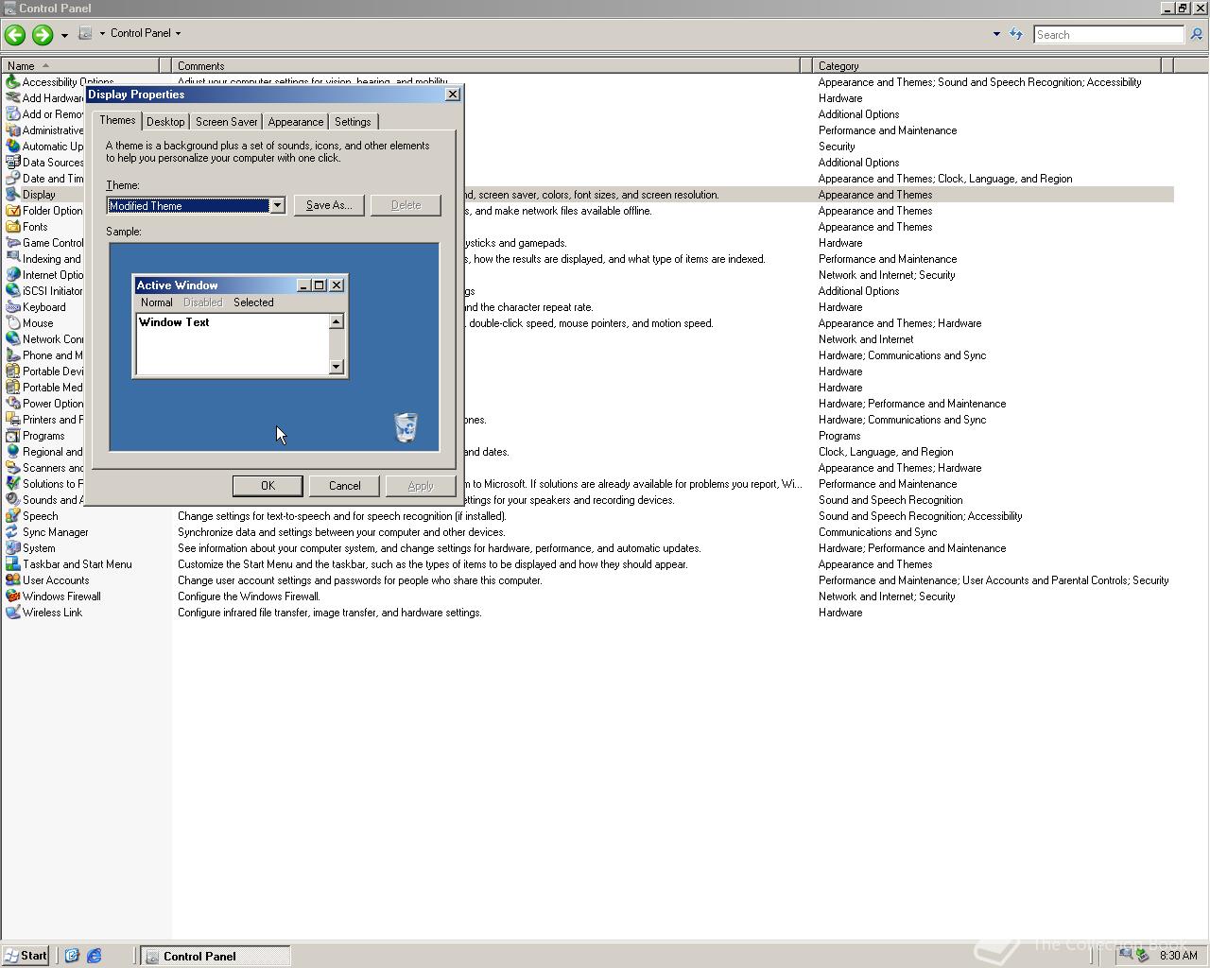Click the Show Desktop quick launch icon

[72, 956]
